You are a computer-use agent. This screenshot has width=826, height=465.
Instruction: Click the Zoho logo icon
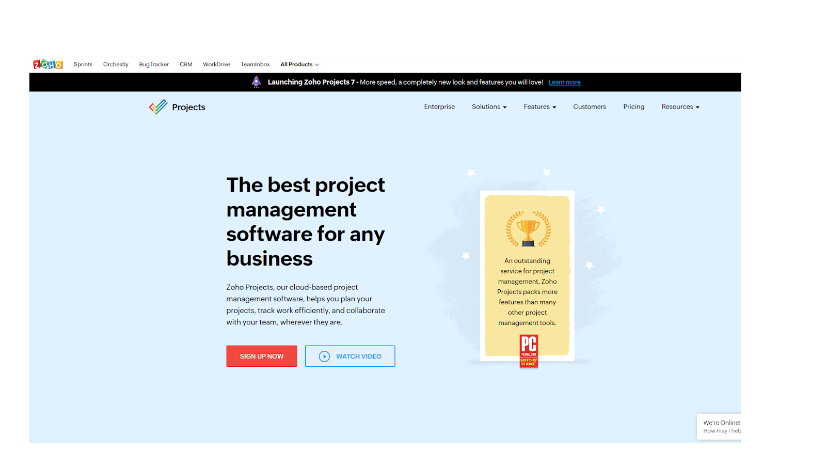tap(48, 64)
